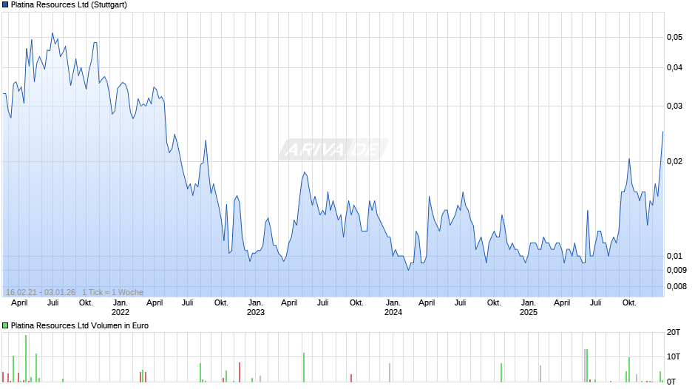The image size is (695, 389).
Task: Click the tallest green volume bar near April 2021
Action: 26,359
